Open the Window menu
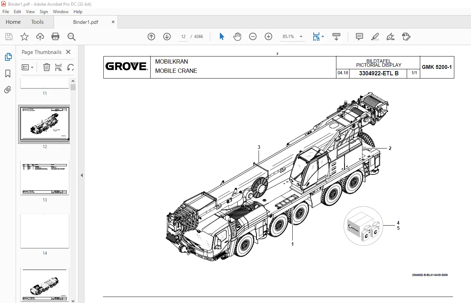 (61, 12)
